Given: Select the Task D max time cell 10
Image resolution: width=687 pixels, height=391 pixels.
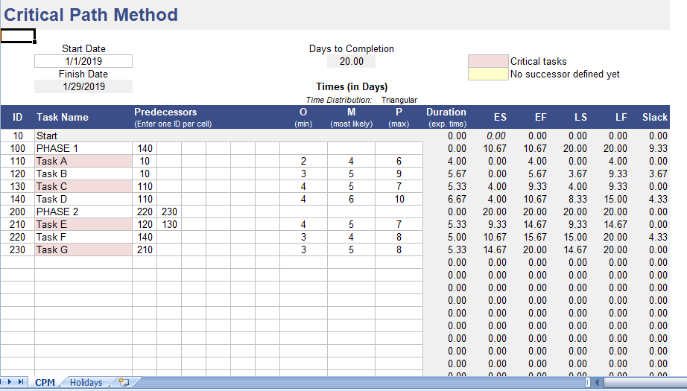Looking at the screenshot, I should [399, 199].
